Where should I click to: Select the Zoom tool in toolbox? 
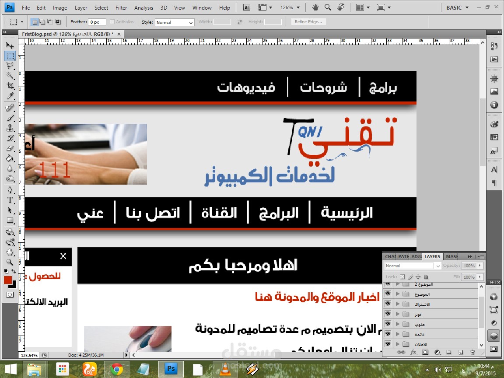pos(10,262)
